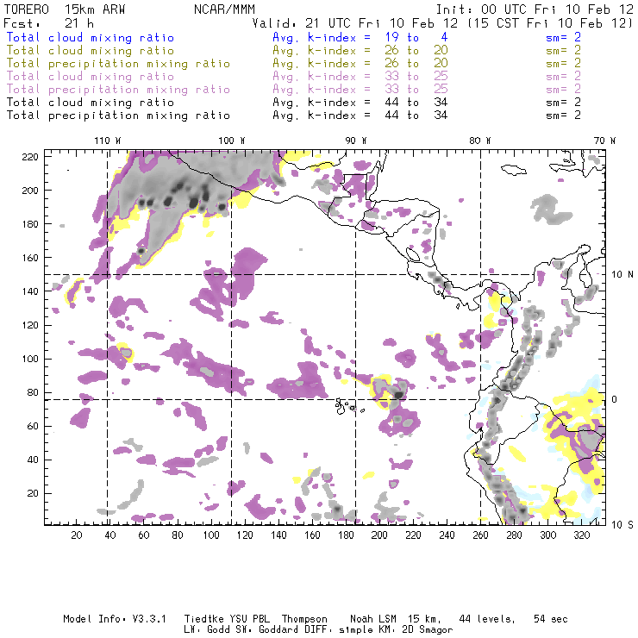Click the "110 W" longitude label
Image resolution: width=638 pixels, height=638 pixels.
[x=108, y=141]
